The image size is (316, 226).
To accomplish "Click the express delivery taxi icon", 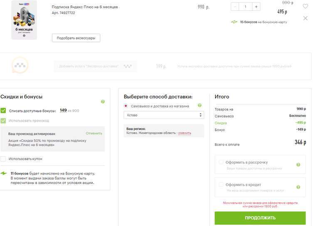I will (x=20, y=65).
